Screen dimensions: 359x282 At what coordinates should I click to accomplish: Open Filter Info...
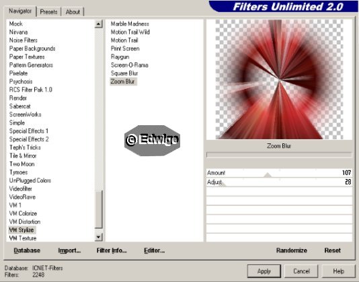(x=112, y=250)
